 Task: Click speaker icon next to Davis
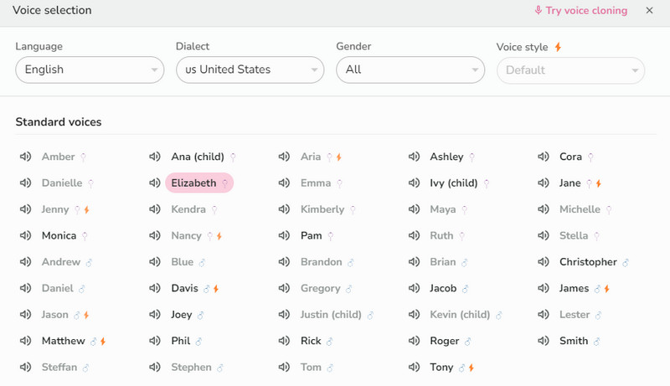155,289
